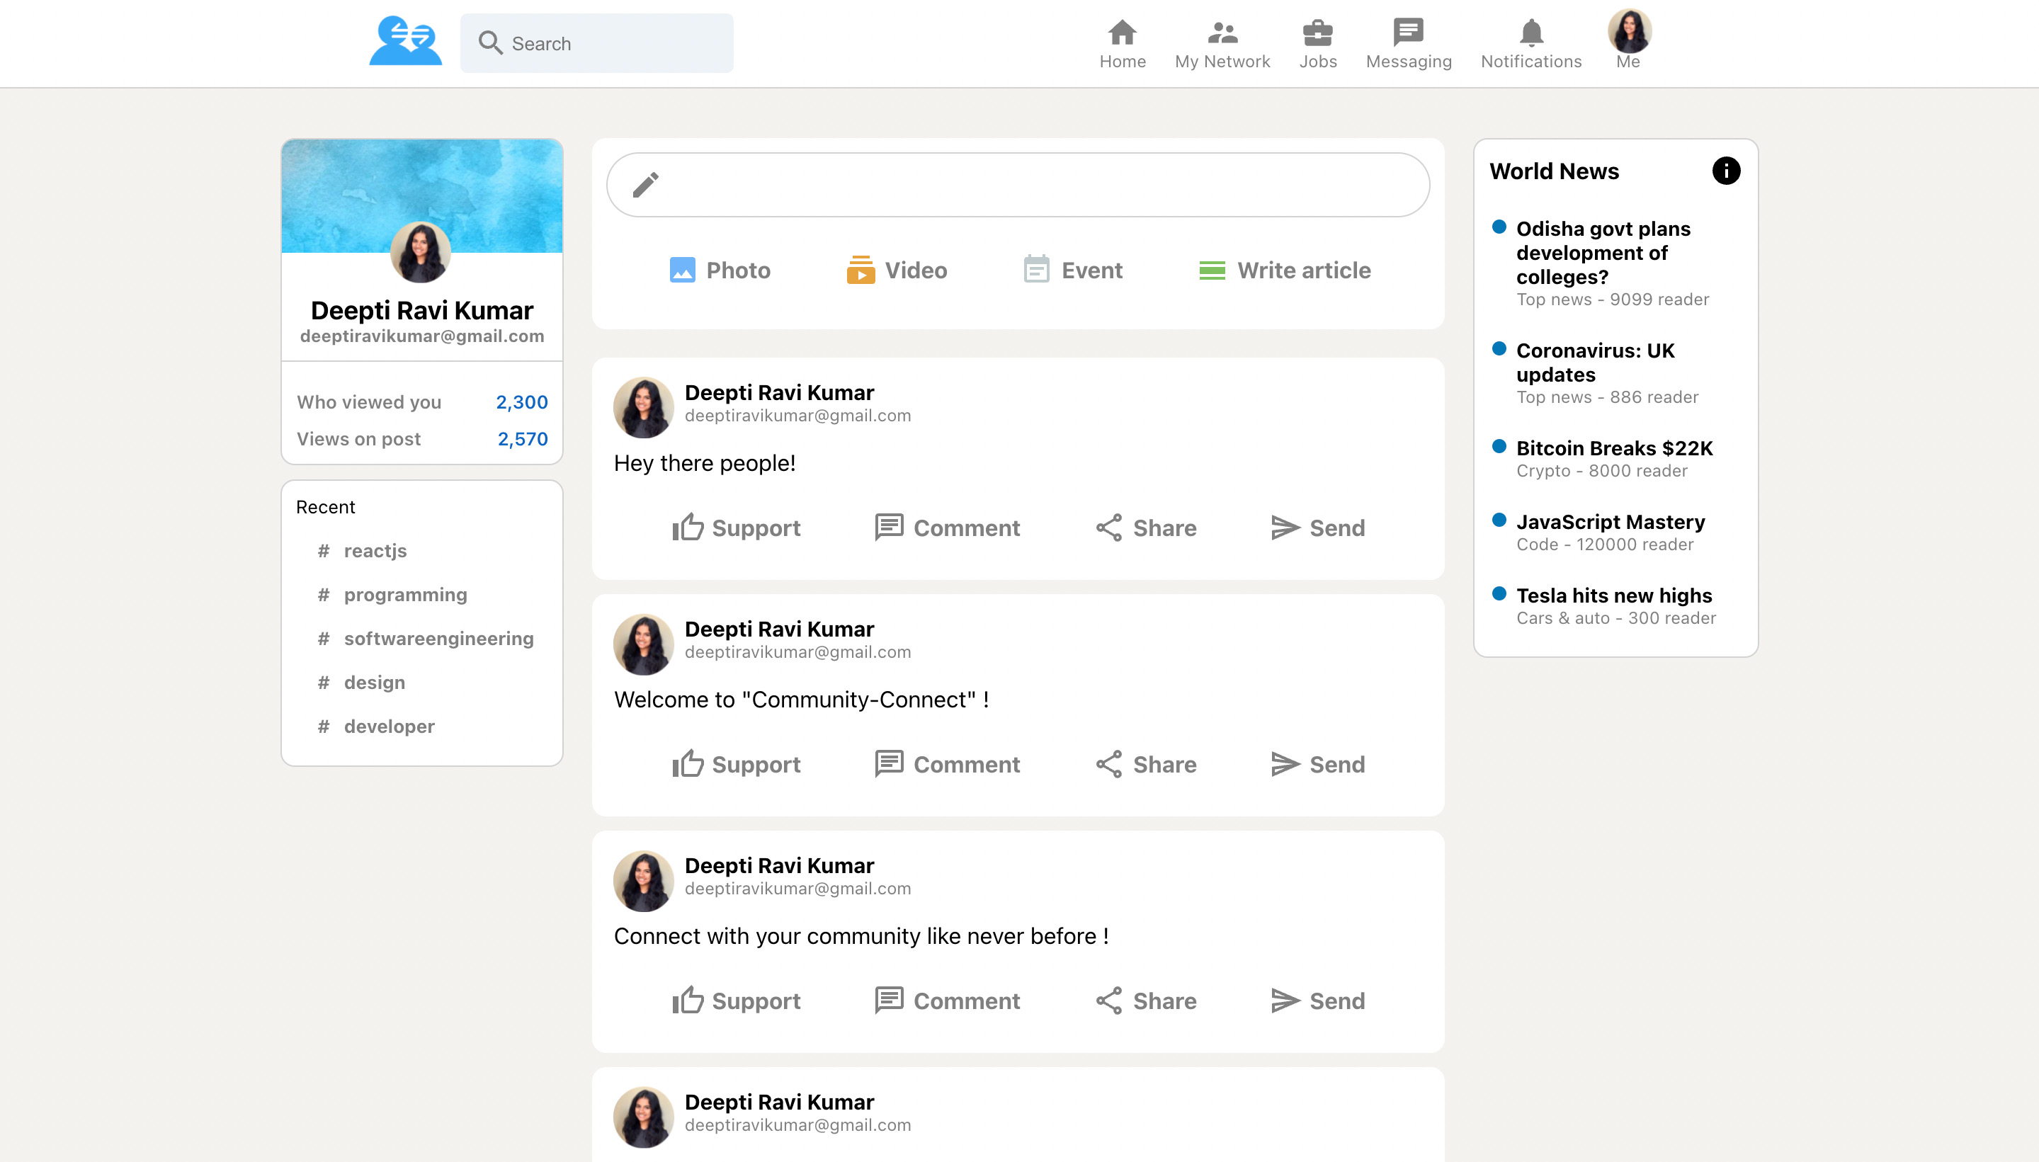Open the Event creation icon
2039x1162 pixels.
(x=1036, y=270)
